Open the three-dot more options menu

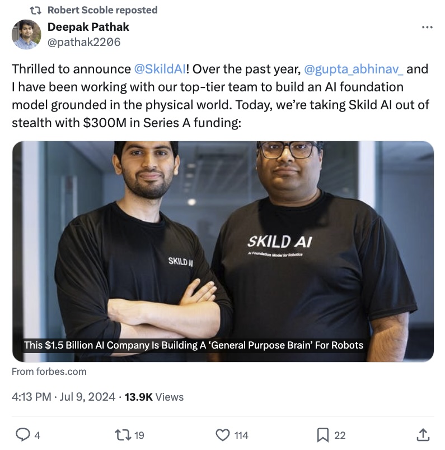pos(427,27)
